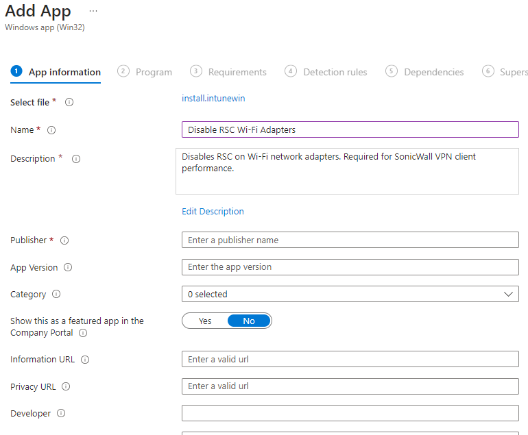Click the Description info icon
The width and height of the screenshot is (528, 435).
click(76, 159)
